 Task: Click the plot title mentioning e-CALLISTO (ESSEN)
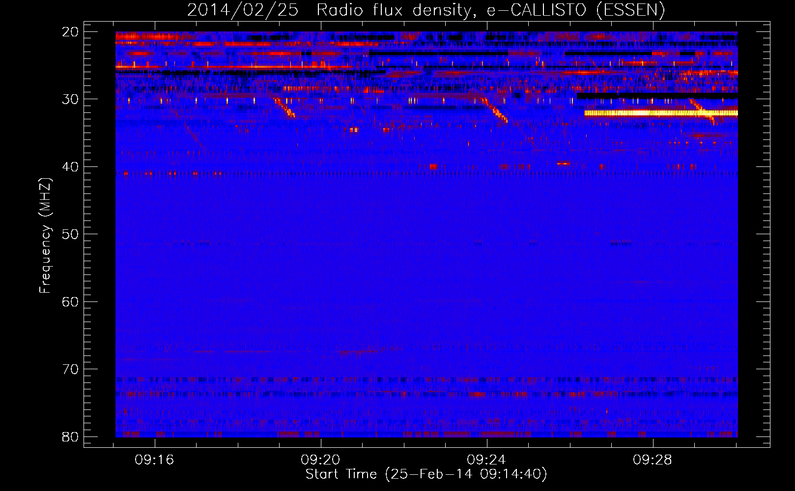tap(426, 10)
